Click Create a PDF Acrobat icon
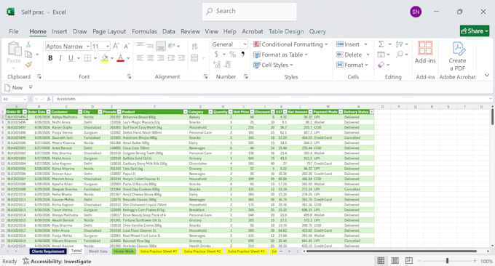Screen dimensions: 495x266 tap(458, 49)
